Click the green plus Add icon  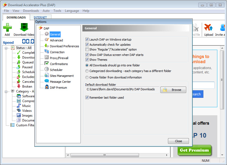[x=8, y=27]
